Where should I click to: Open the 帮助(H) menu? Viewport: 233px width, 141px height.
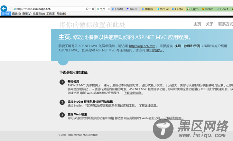coord(61,14)
